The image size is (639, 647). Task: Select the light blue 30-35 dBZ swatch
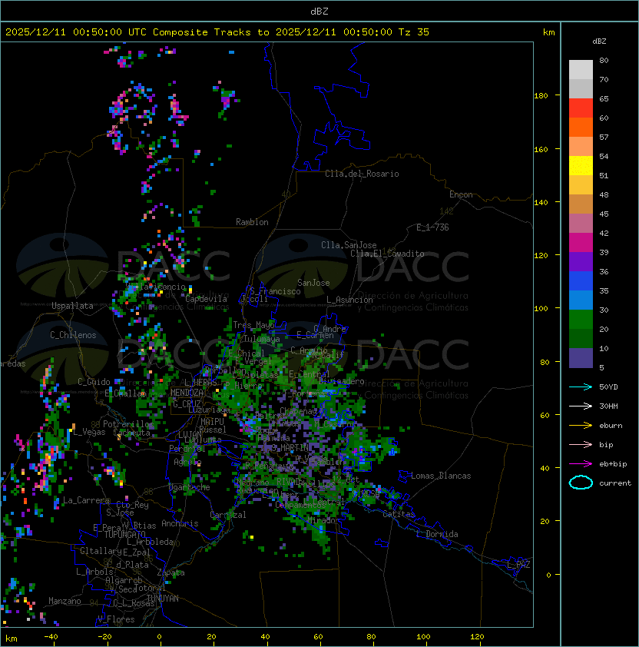581,300
